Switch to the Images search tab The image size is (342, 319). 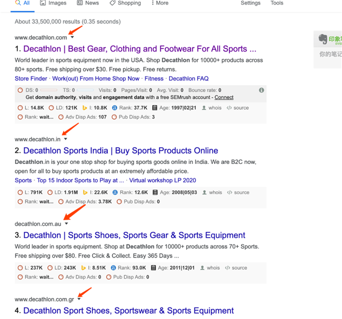tap(53, 3)
